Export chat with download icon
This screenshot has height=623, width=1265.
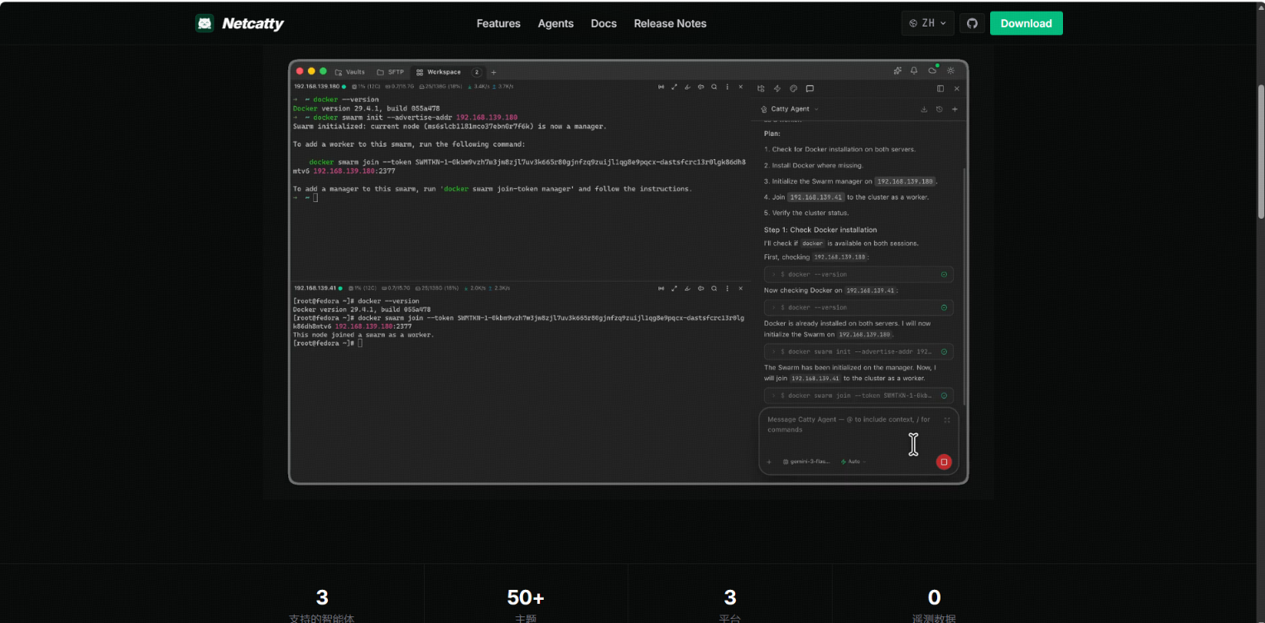tap(924, 109)
